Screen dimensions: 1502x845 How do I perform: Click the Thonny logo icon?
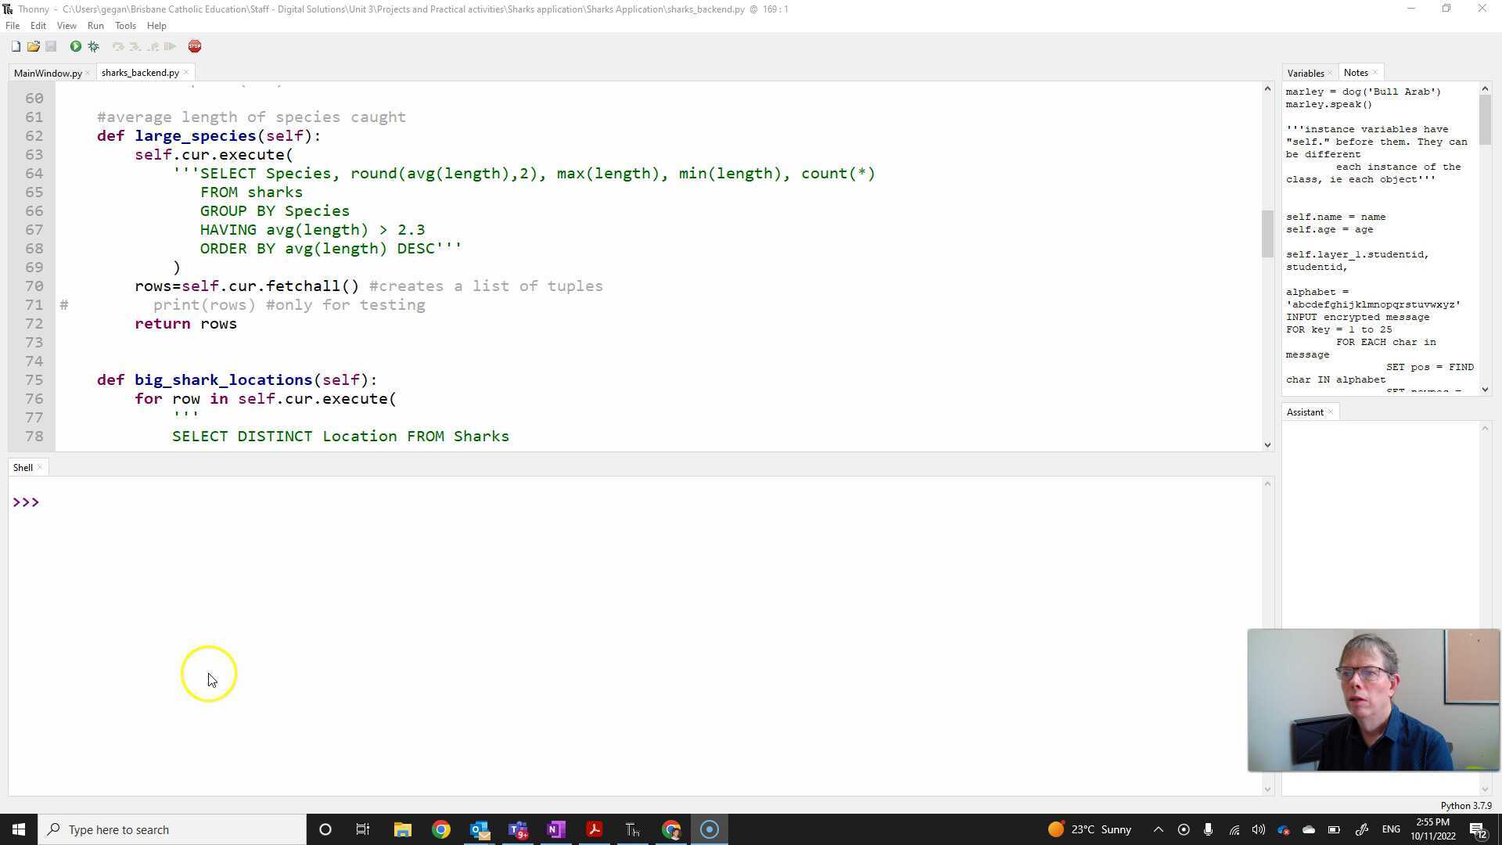8,9
